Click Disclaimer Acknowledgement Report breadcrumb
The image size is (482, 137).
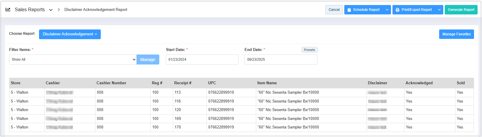(x=96, y=10)
